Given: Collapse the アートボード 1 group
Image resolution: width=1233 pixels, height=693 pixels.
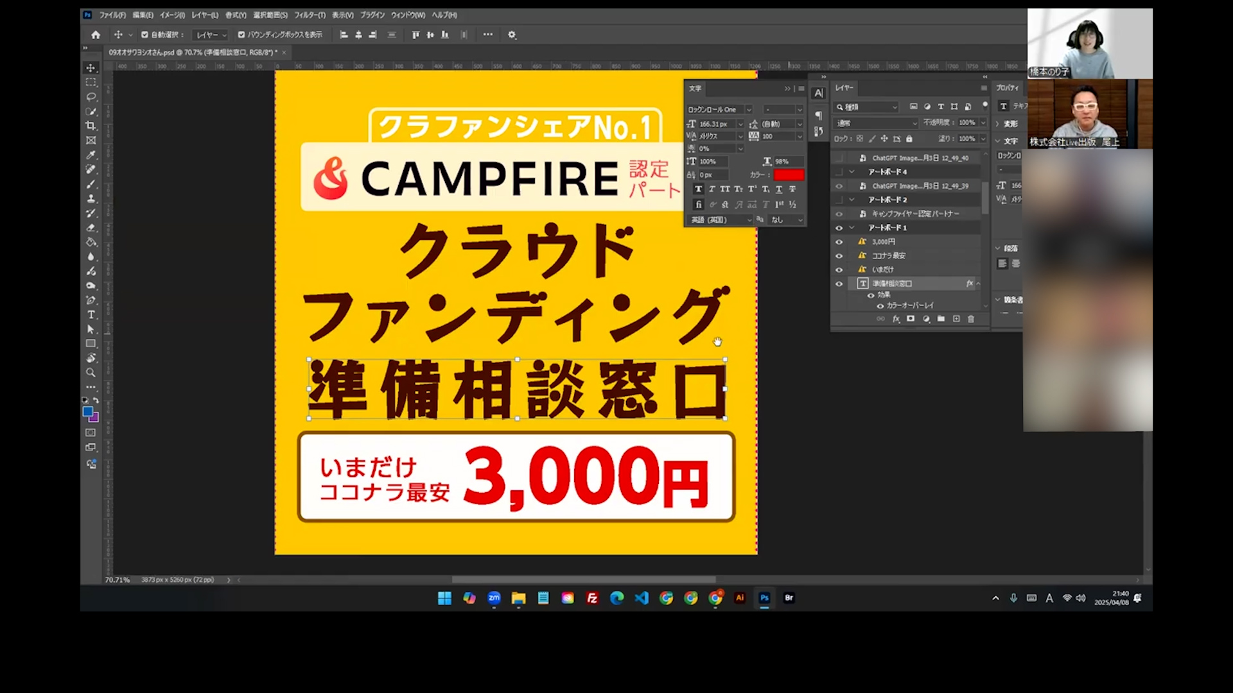Looking at the screenshot, I should click(x=852, y=228).
